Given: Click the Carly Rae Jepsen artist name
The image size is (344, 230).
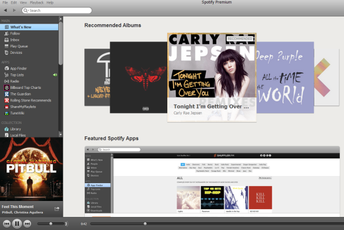Looking at the screenshot, I should point(187,113).
